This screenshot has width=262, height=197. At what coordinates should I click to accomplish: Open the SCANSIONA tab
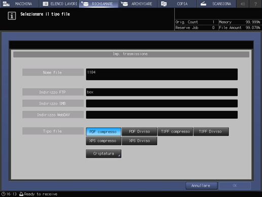pos(216,4)
